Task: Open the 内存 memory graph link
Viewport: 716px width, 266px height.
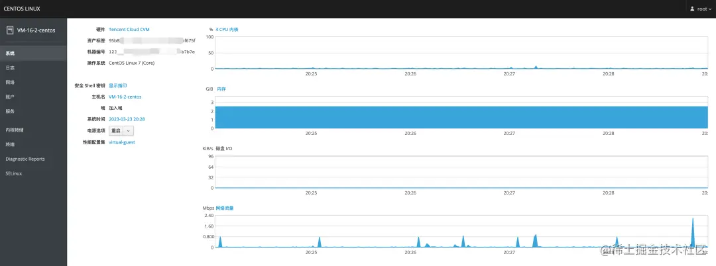Action: point(221,89)
